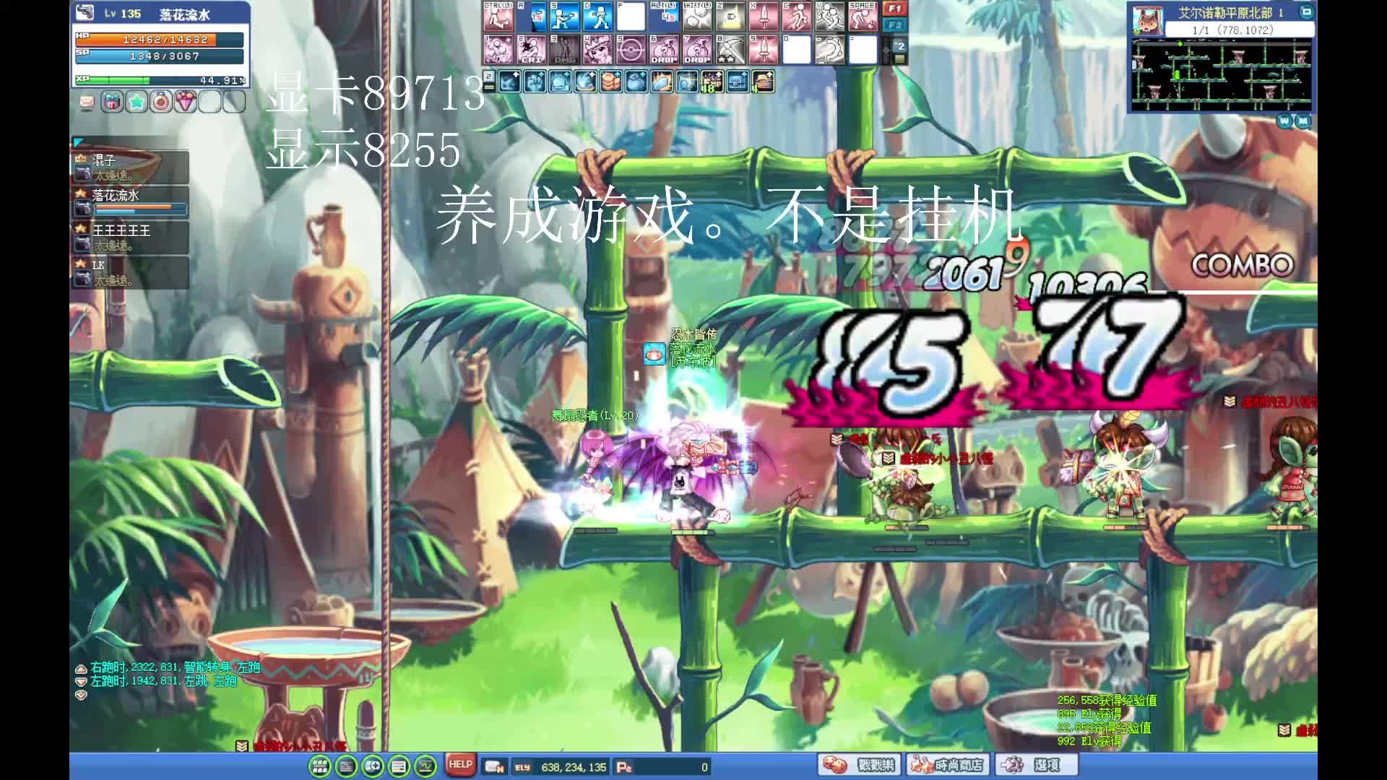
Task: Use the CRI buff in slot 2
Action: pyautogui.click(x=532, y=49)
